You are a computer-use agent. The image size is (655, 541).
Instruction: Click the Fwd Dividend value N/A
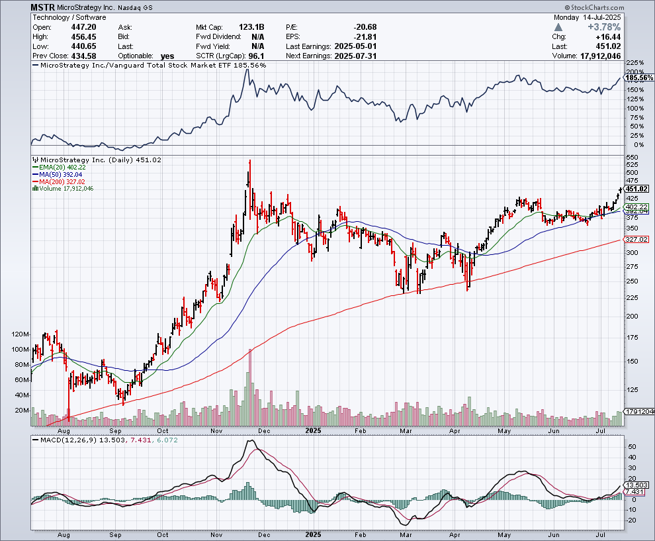258,37
